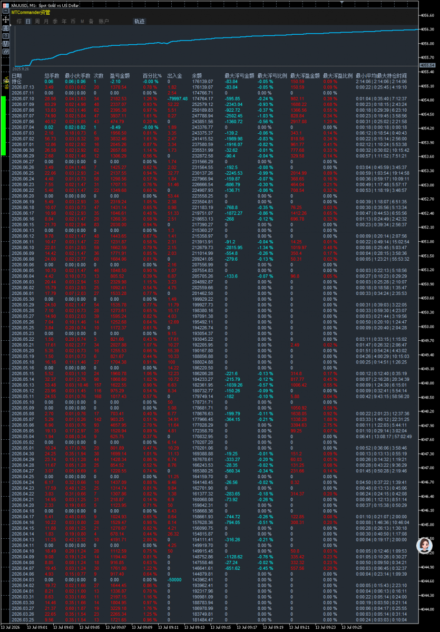
Task: Click the 出入金 column header
Action: pos(174,76)
